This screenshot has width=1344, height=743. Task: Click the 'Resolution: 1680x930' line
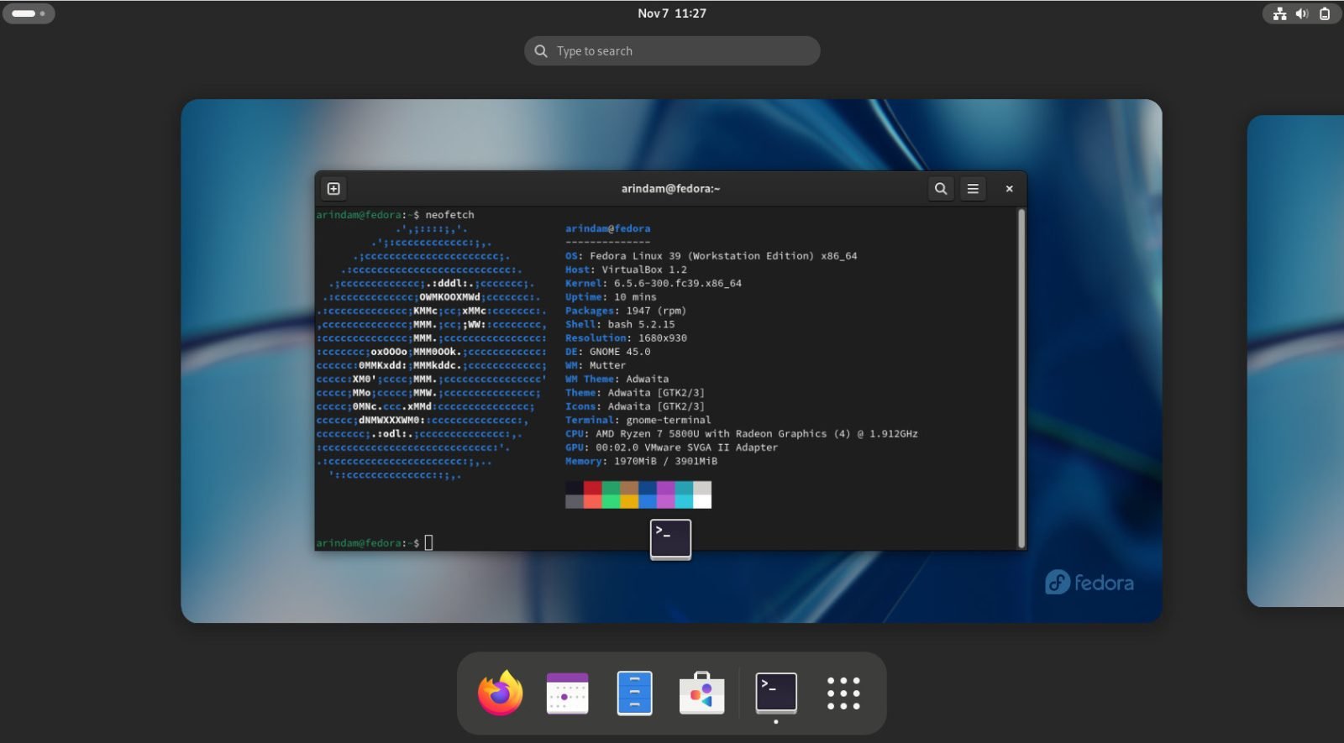tap(626, 338)
